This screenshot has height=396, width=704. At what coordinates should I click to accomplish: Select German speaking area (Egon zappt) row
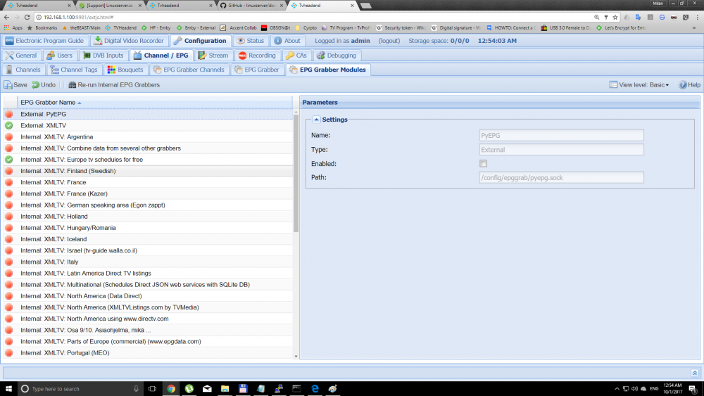tap(148, 205)
